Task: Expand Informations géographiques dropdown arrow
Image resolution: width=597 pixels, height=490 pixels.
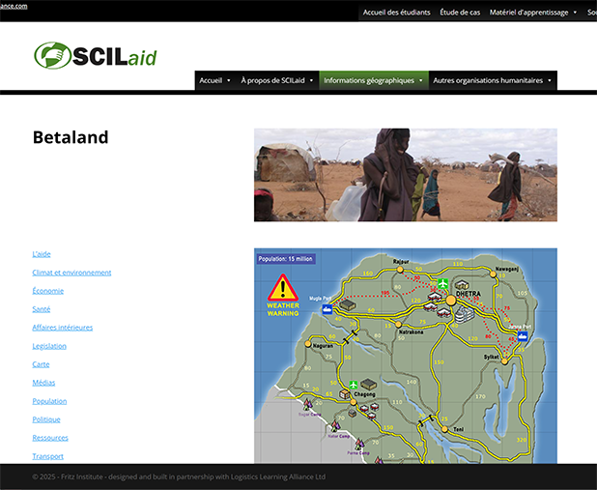Action: coord(421,81)
